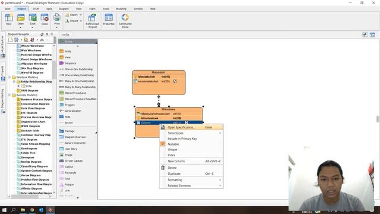Open the Diagram menu tab
Image resolution: width=380 pixels, height=214 pixels.
click(64, 9)
